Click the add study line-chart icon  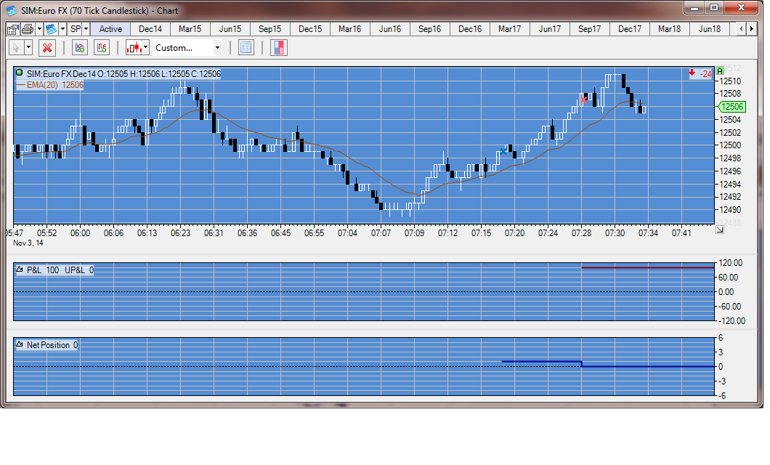(79, 48)
